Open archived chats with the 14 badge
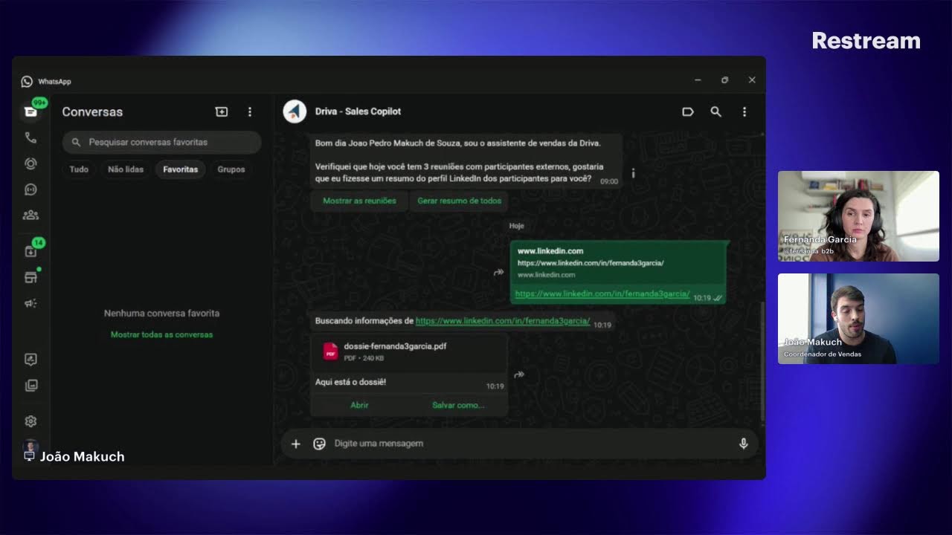The image size is (952, 535). (30, 251)
